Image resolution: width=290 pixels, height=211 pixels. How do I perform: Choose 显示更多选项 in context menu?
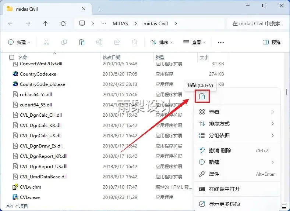(237, 204)
